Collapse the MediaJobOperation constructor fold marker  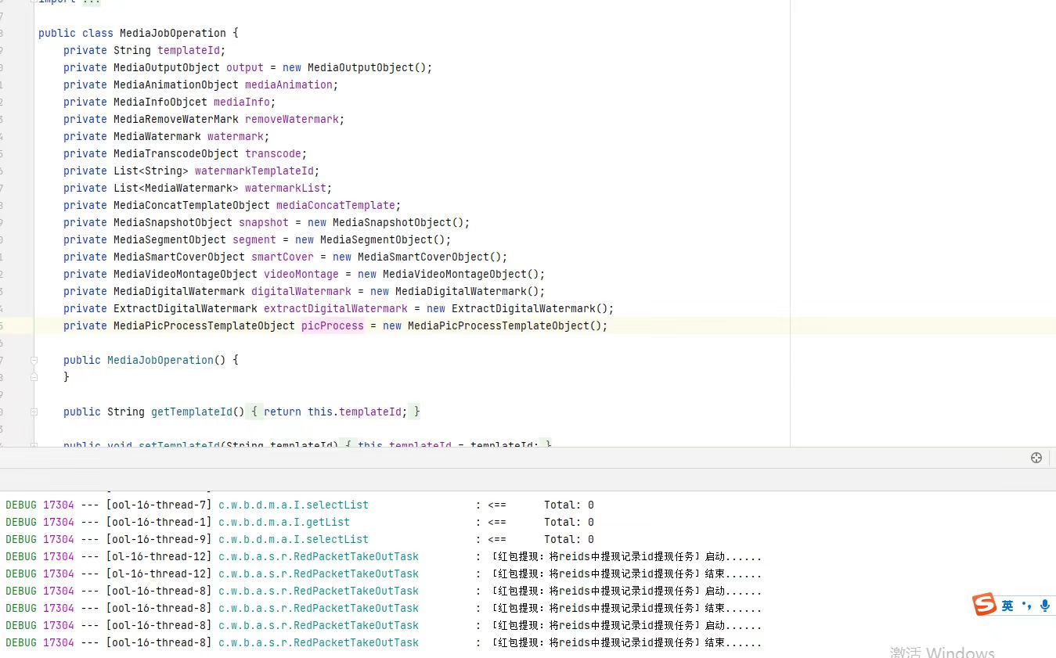34,360
